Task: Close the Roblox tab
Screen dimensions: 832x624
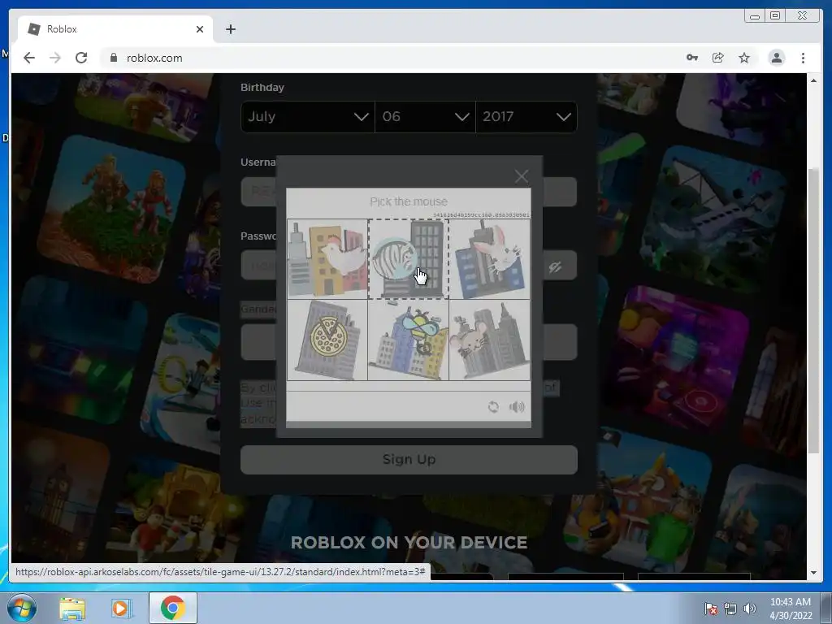Action: point(200,29)
